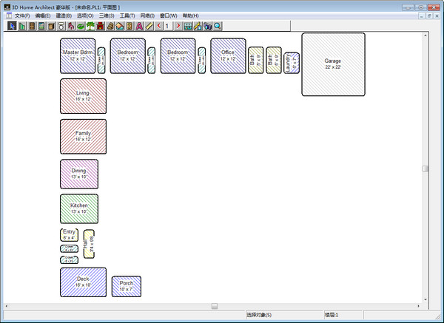This screenshot has height=323, width=444.
Task: Click the vertical scrollbar thumb
Action: coord(425,168)
